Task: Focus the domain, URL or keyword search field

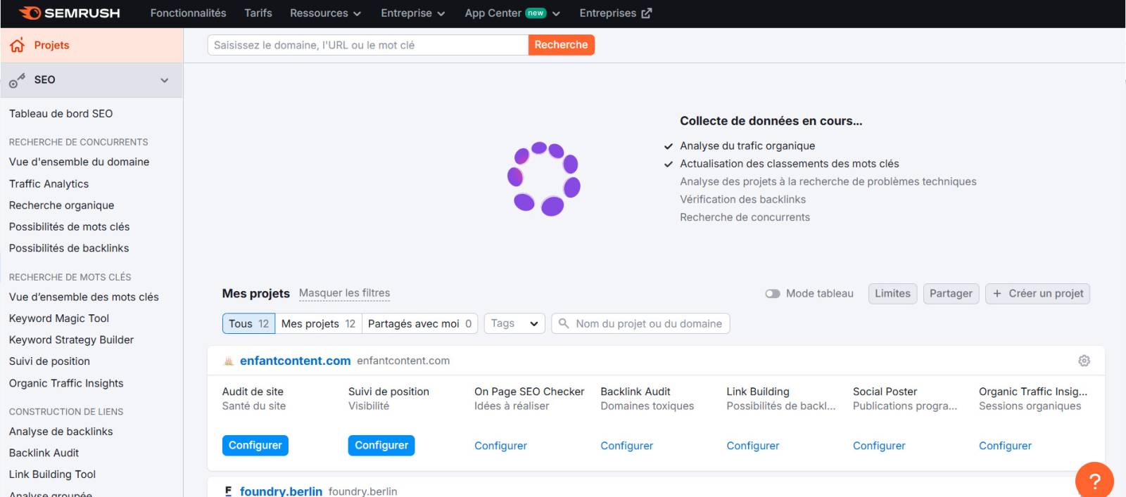Action: pyautogui.click(x=367, y=45)
